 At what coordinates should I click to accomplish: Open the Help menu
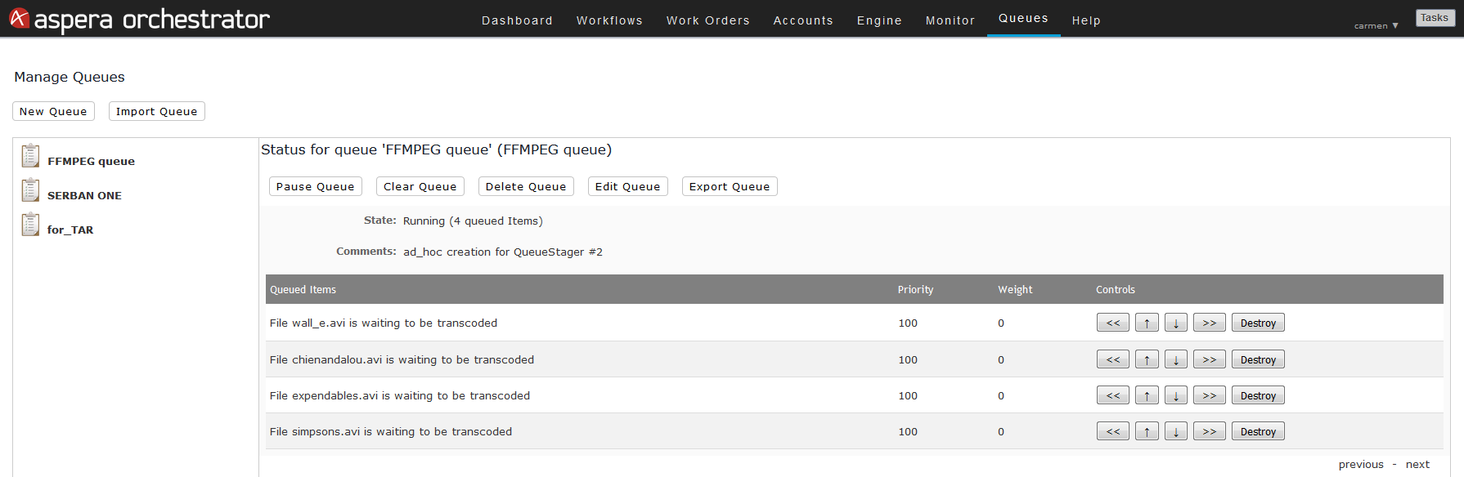(1086, 20)
